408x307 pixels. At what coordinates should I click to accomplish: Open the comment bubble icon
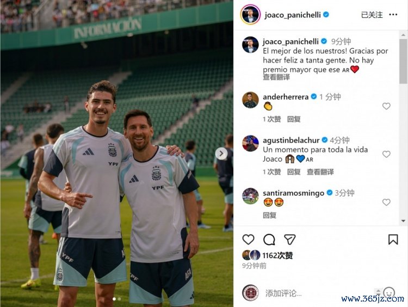(269, 240)
